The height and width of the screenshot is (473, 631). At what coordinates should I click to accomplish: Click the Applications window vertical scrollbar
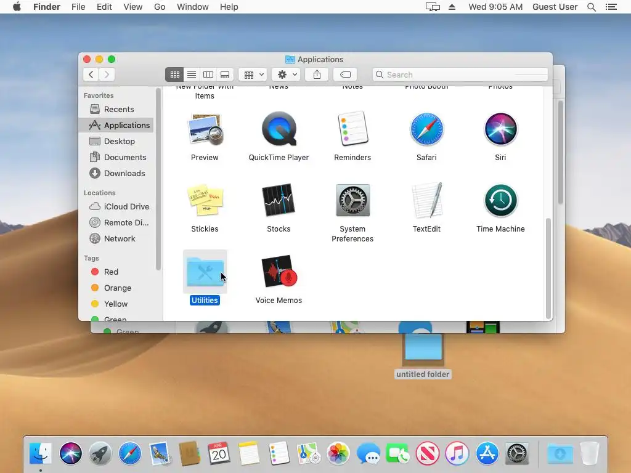coord(548,269)
